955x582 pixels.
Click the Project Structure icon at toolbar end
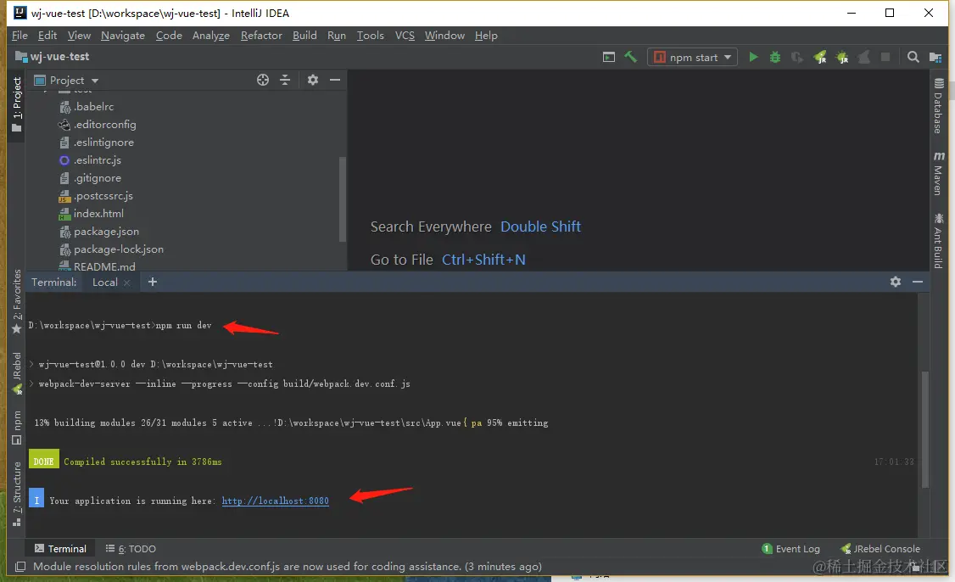point(935,57)
